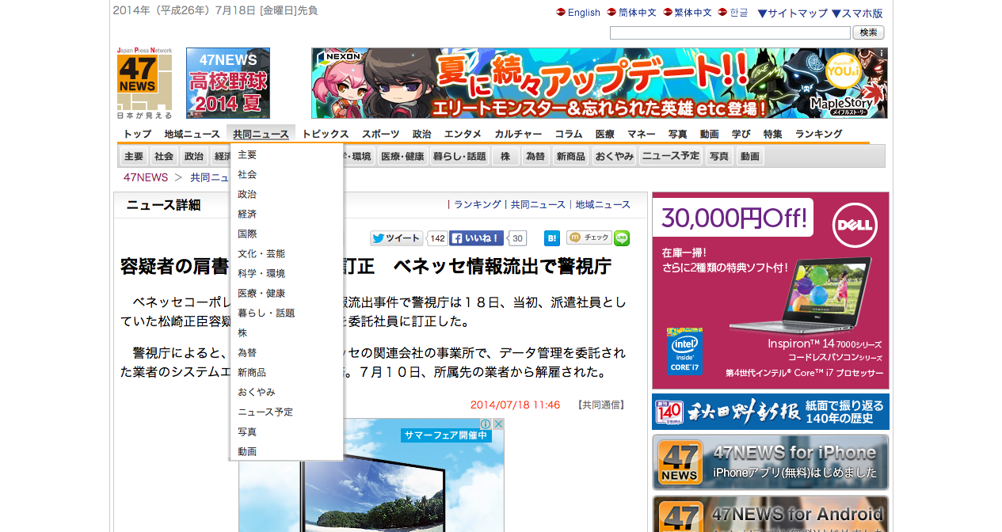Open the コラム navigation item
This screenshot has height=532, width=1002.
569,135
